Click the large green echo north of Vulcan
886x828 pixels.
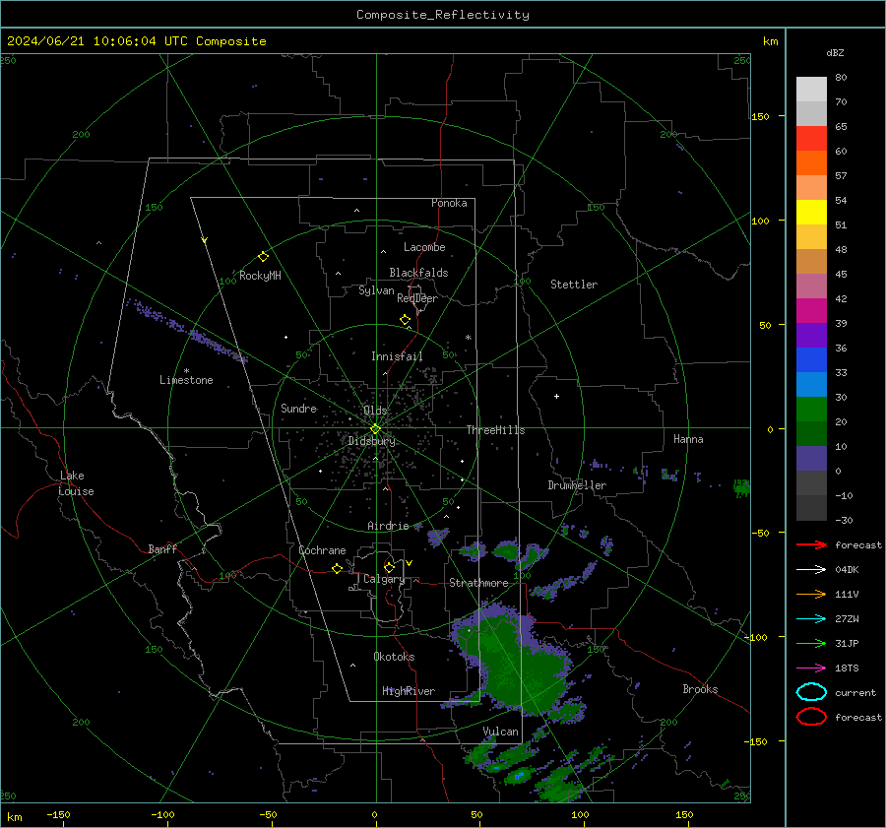coord(511,662)
